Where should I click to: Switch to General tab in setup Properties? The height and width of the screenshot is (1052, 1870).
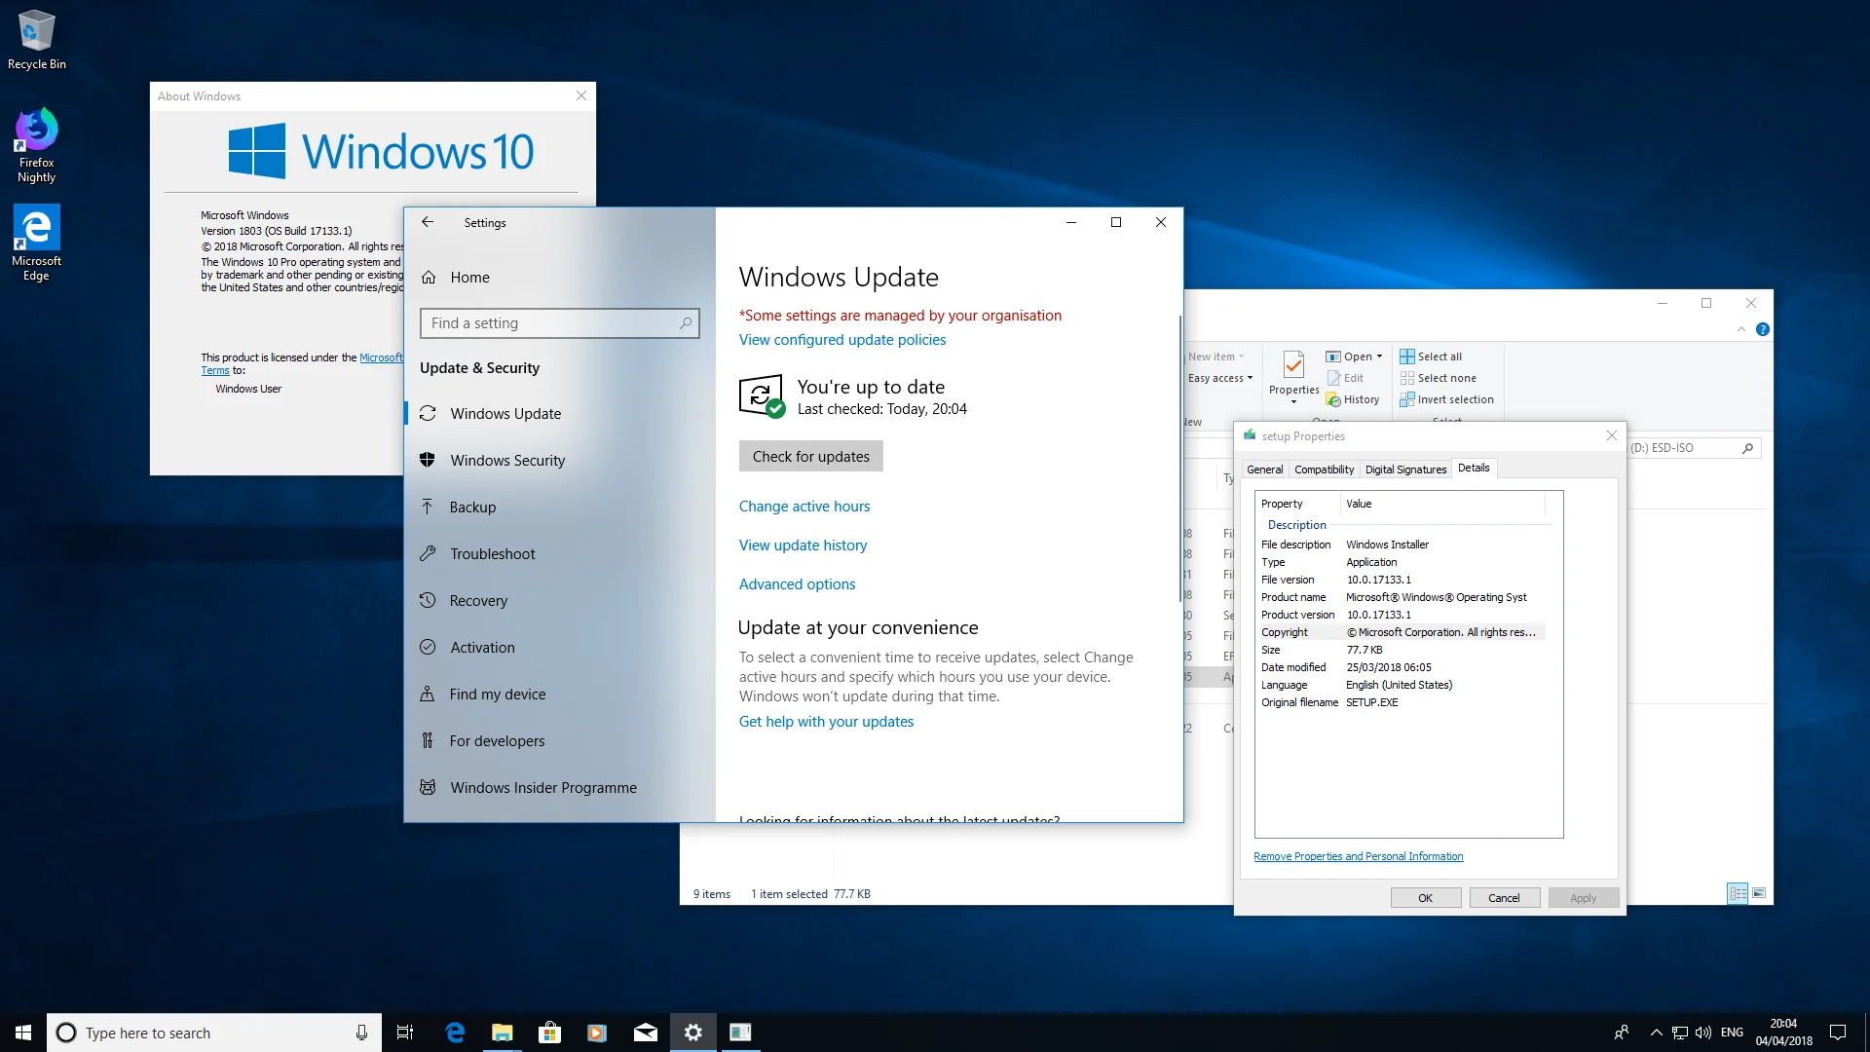[1264, 470]
